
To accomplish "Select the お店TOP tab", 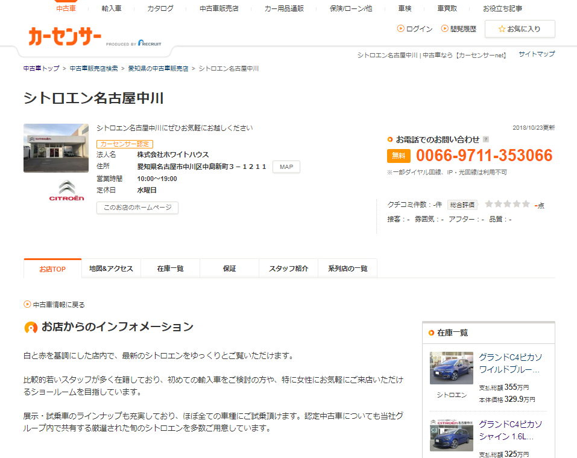I will [52, 269].
